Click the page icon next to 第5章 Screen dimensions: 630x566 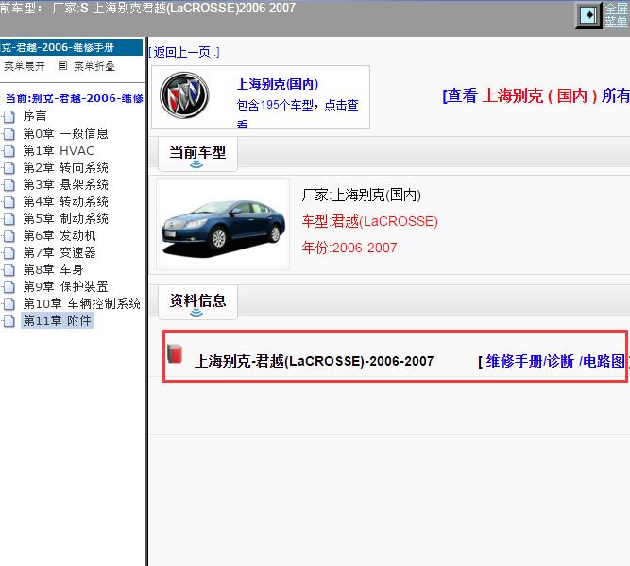9,218
